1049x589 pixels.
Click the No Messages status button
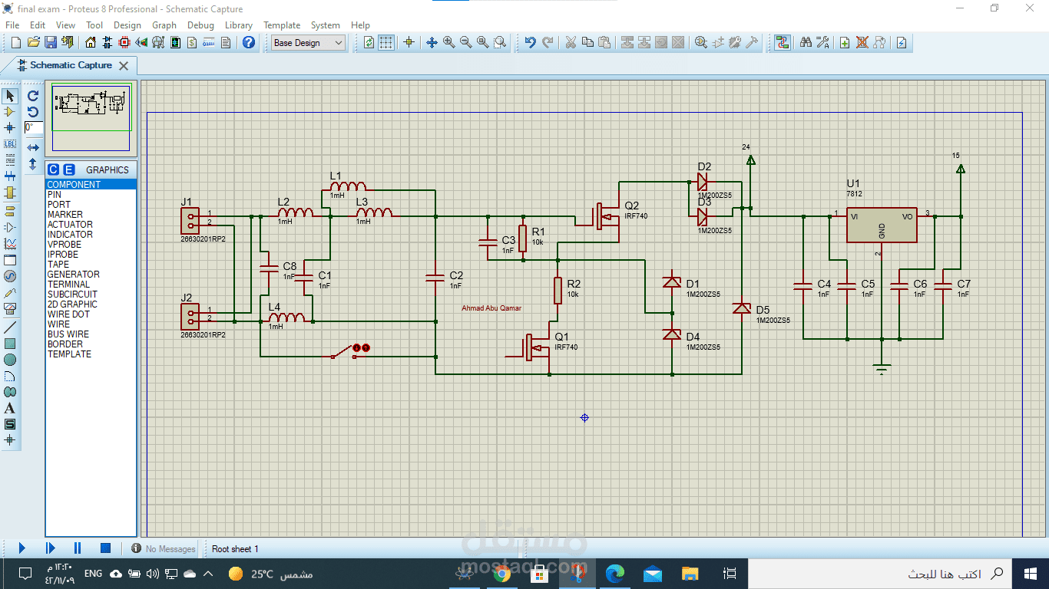(160, 548)
